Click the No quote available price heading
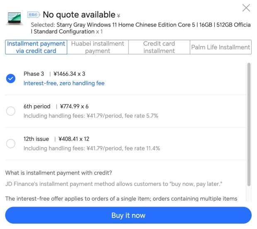 point(79,15)
